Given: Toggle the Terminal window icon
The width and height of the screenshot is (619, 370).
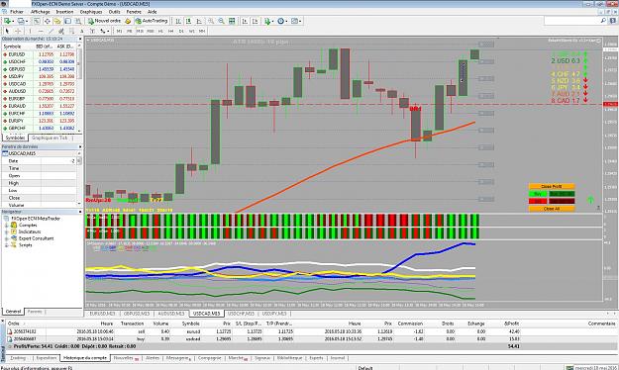Looking at the screenshot, I should point(68,21).
